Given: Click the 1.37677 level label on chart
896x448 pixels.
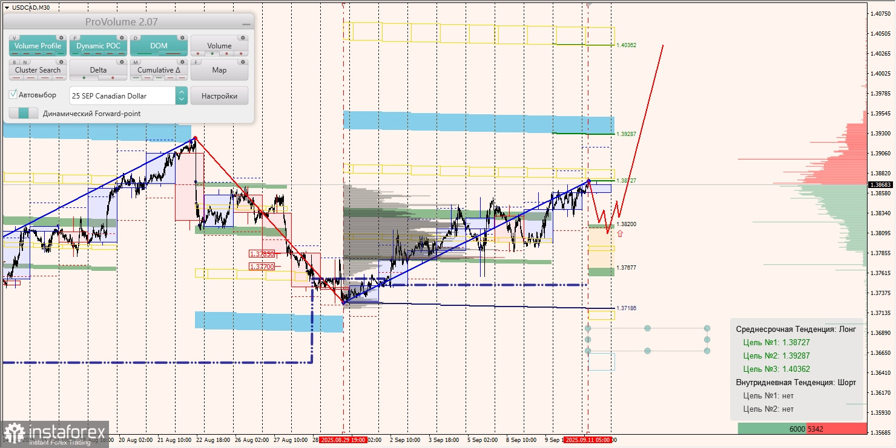Looking at the screenshot, I should pos(627,268).
